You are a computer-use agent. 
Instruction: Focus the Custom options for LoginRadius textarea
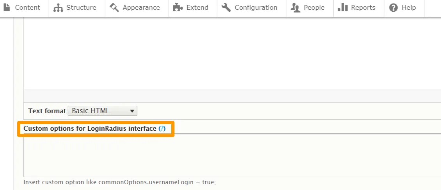(x=230, y=156)
